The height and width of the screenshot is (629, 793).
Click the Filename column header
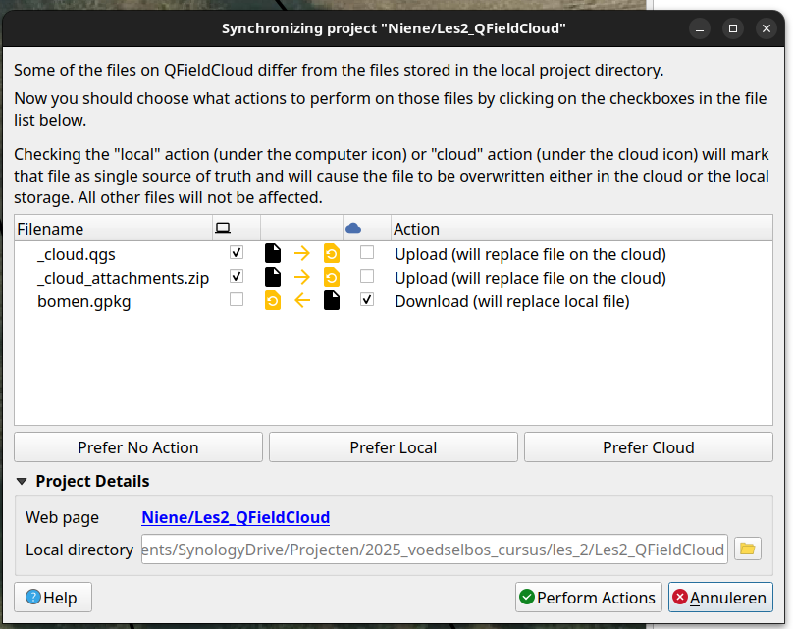click(51, 229)
